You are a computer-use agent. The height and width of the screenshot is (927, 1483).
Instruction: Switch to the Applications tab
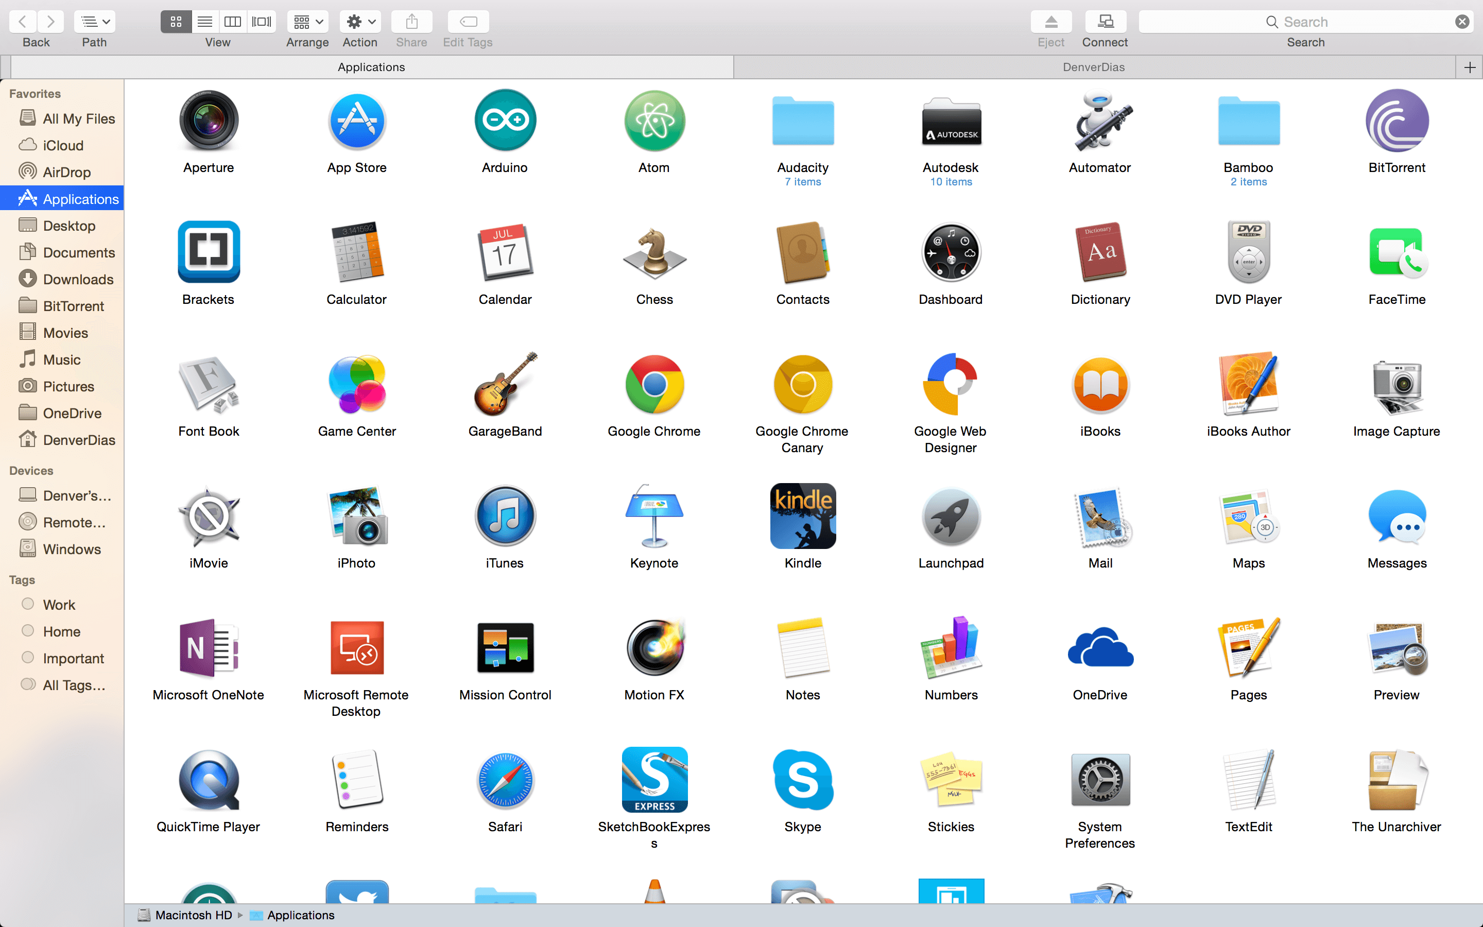371,67
